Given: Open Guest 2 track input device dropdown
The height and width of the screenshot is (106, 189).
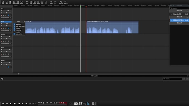Looking at the screenshot, I should click(6, 43).
